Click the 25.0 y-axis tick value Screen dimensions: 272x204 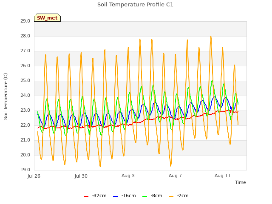(25, 81)
